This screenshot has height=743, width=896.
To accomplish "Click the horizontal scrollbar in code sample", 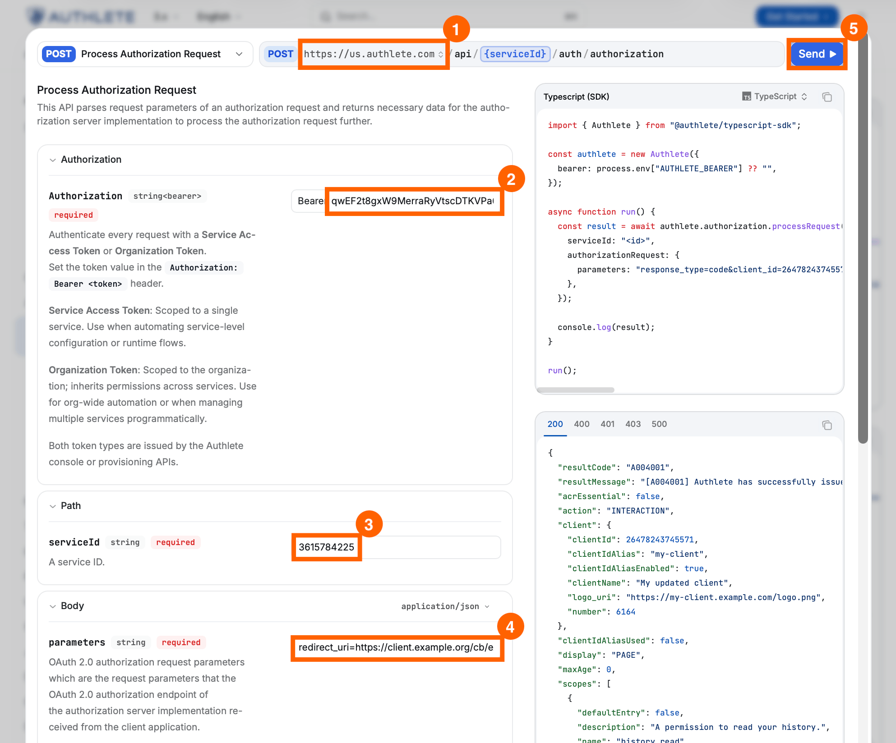I will [x=576, y=390].
